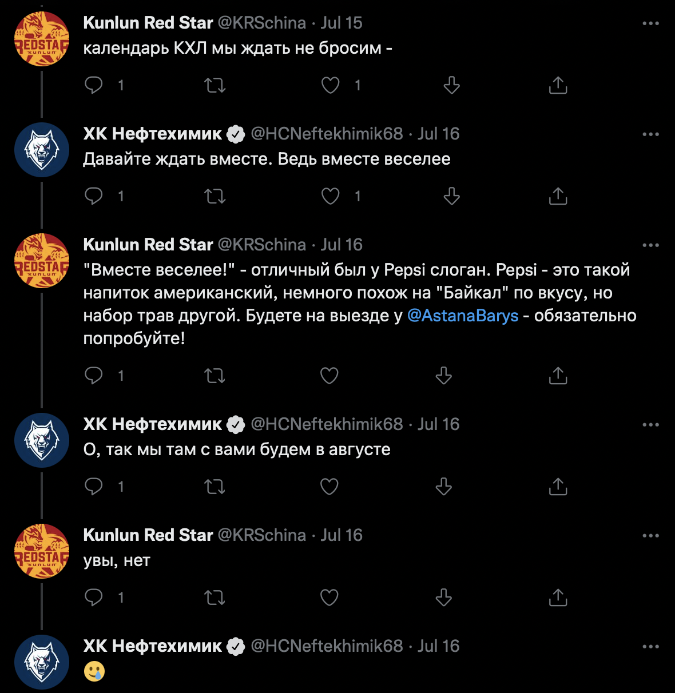Download the 'календарь КХЛ' tweet
Viewport: 675px width, 693px height.
[452, 85]
